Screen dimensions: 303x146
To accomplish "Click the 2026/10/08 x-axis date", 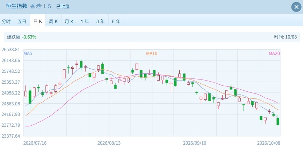I will 269,143.
